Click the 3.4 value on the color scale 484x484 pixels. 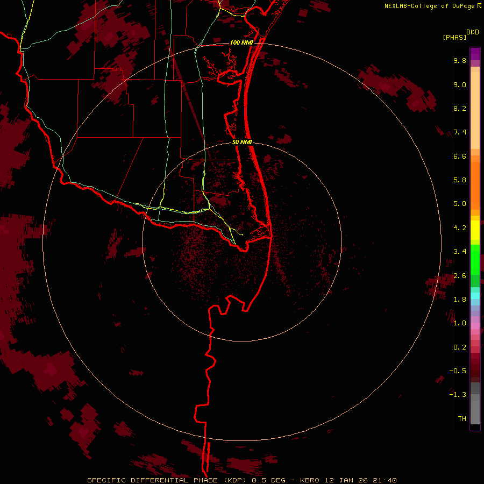[460, 252]
